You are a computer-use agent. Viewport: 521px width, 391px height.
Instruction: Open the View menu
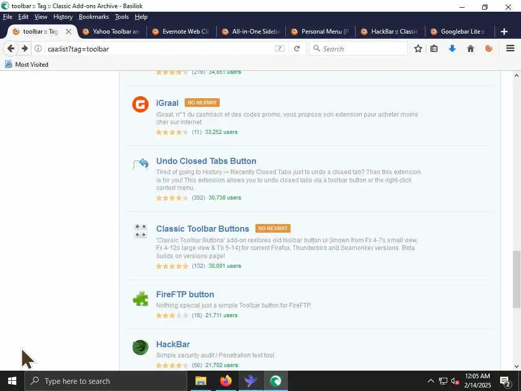point(41,17)
